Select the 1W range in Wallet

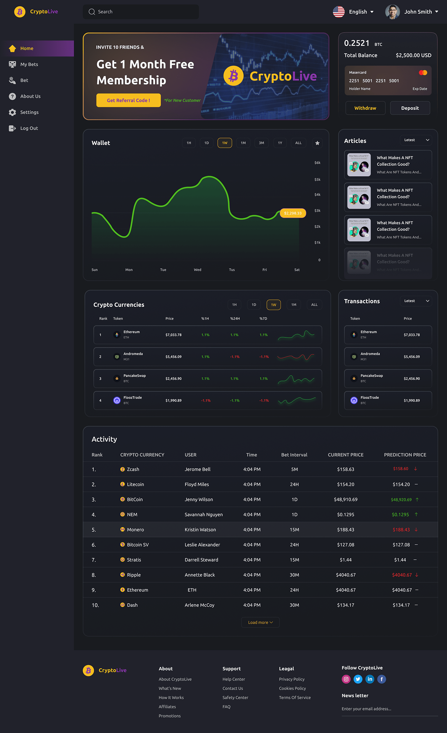[x=225, y=143]
